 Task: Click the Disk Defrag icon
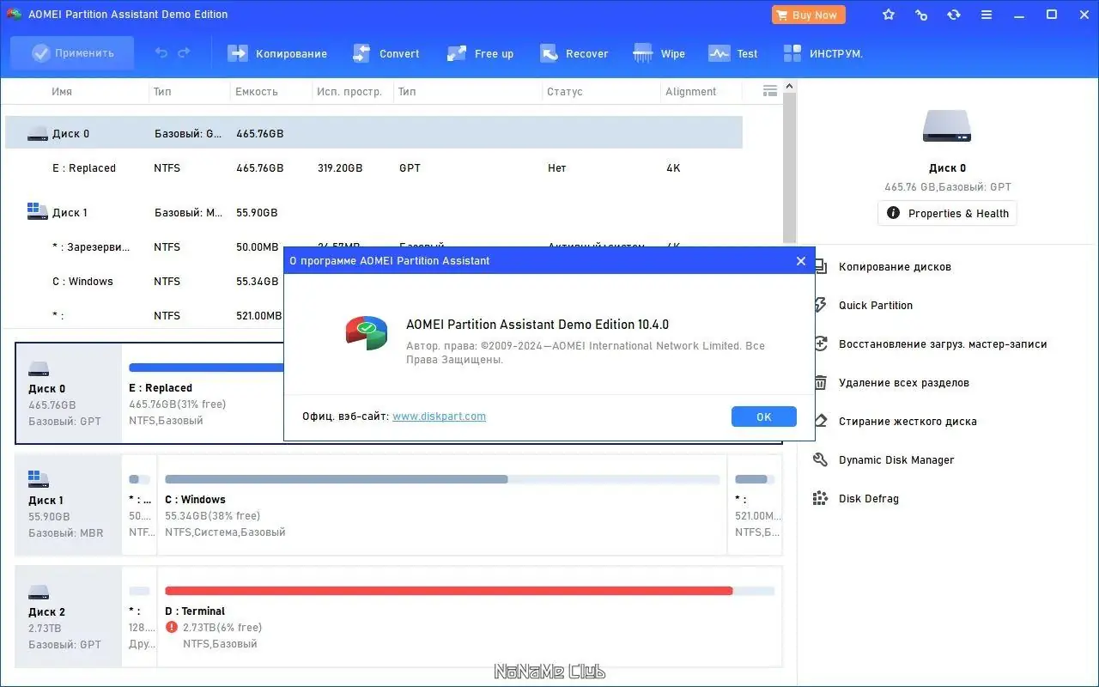[821, 498]
